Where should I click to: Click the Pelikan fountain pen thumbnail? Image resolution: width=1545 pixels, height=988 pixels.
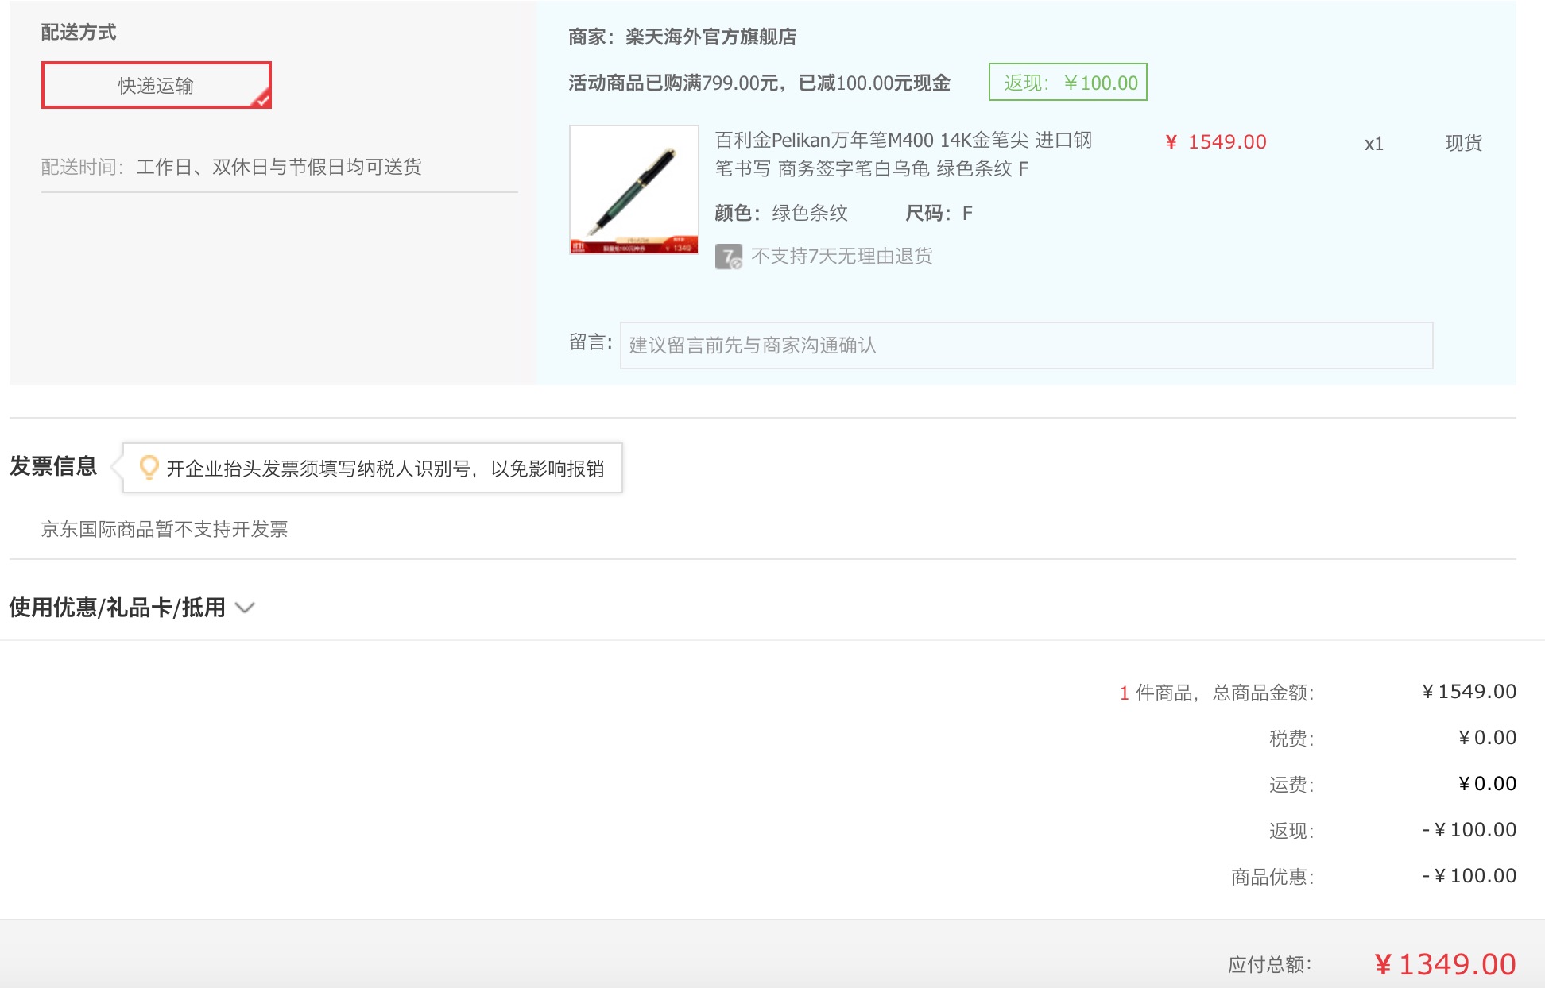click(634, 190)
